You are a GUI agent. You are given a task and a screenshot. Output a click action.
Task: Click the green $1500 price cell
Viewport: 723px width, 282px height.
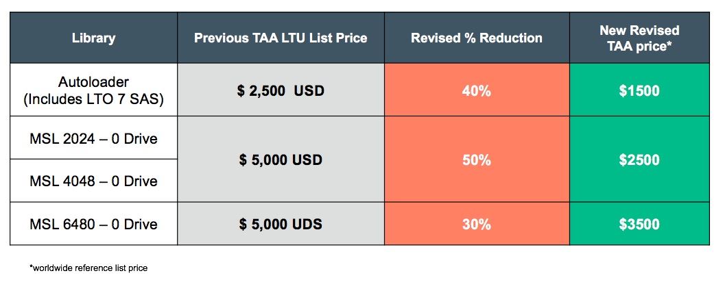point(639,90)
